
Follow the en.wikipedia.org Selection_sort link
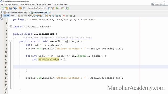57,38
